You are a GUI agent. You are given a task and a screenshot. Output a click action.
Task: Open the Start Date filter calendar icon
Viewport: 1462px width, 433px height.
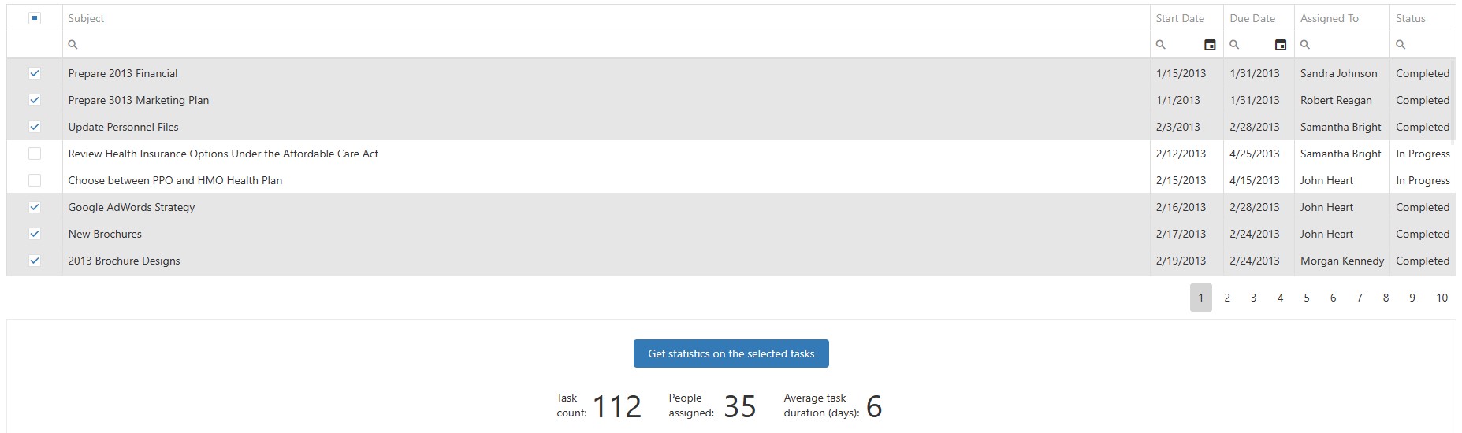click(x=1210, y=45)
